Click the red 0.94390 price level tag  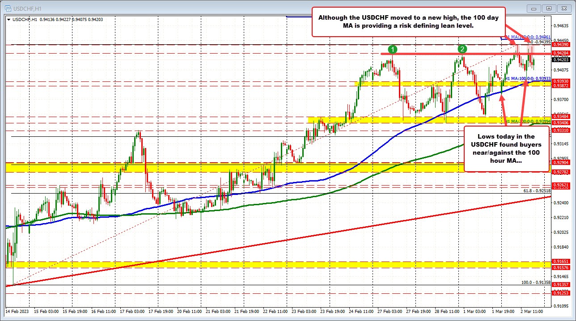coord(560,45)
